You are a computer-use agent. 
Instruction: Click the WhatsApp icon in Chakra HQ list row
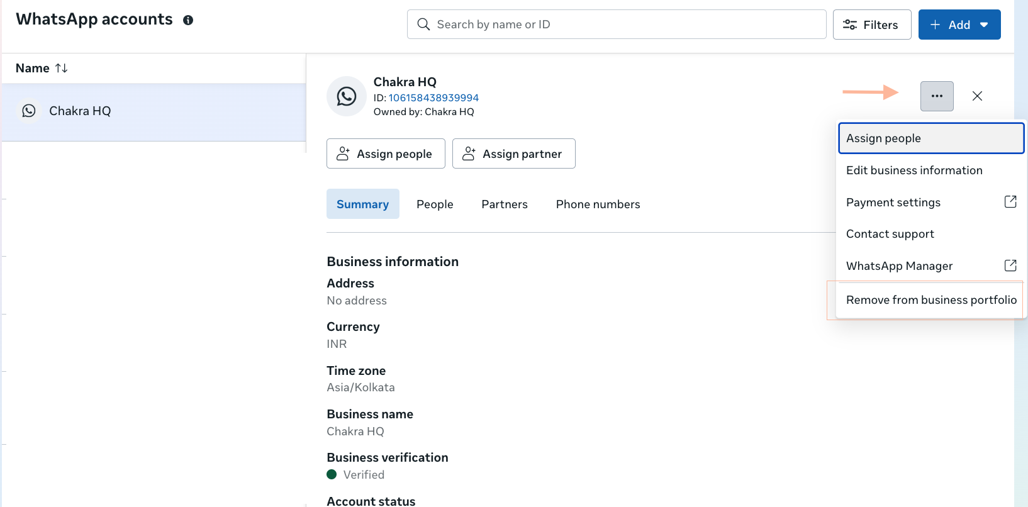pos(29,111)
